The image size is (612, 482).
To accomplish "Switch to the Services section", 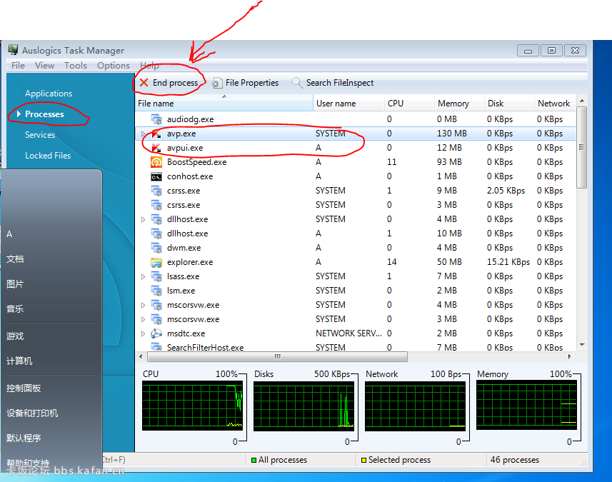I will tap(40, 135).
